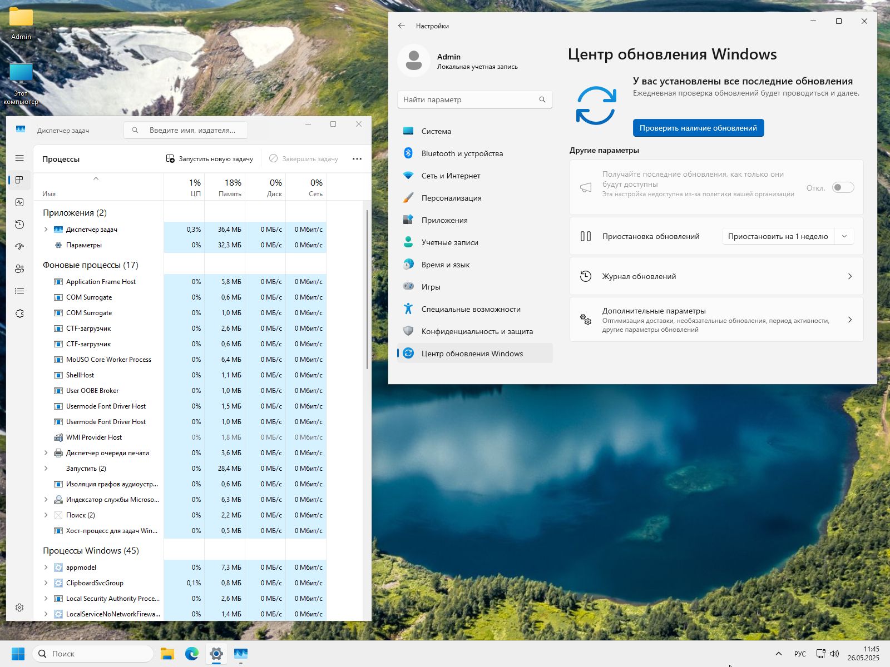Expand Запустить (2) process group
This screenshot has width=890, height=667.
coord(46,469)
